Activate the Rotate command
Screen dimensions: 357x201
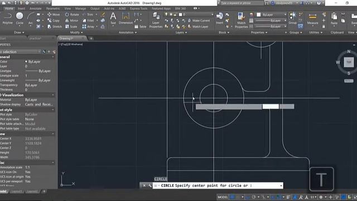(72, 15)
